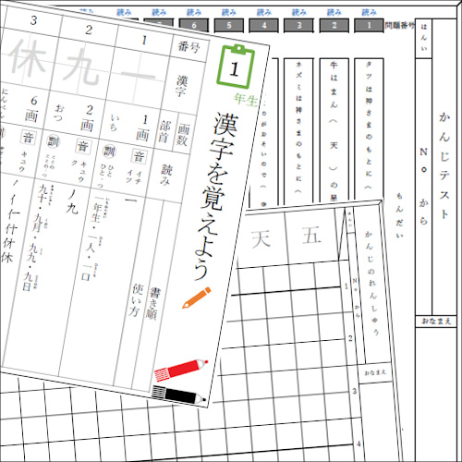Image resolution: width=462 pixels, height=462 pixels.
Task: Click the おなまえ box on practice sheet
Action: [375, 373]
